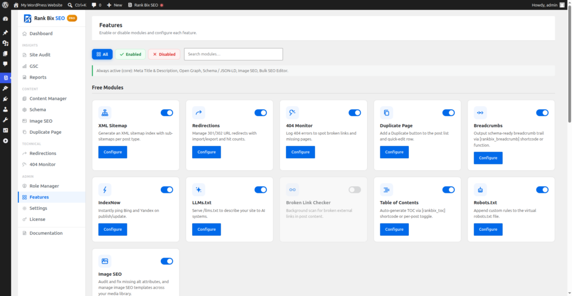Disable the XML Sitemap module toggle

pyautogui.click(x=166, y=113)
